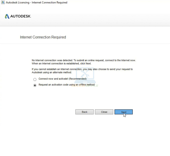Select the Connect now and activate radio button

coord(35,80)
